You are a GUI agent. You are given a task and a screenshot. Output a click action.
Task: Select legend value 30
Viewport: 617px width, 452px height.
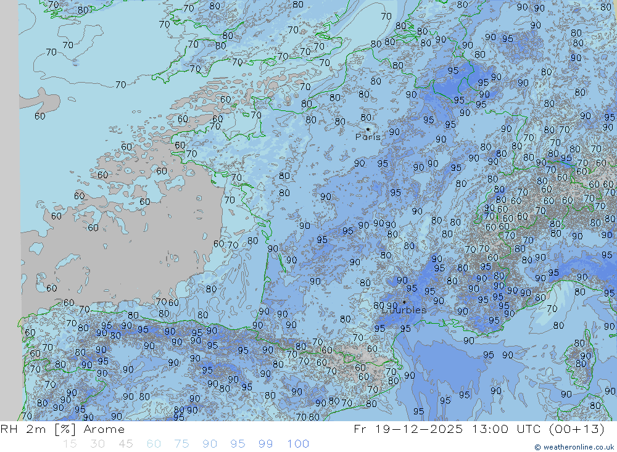pos(97,444)
